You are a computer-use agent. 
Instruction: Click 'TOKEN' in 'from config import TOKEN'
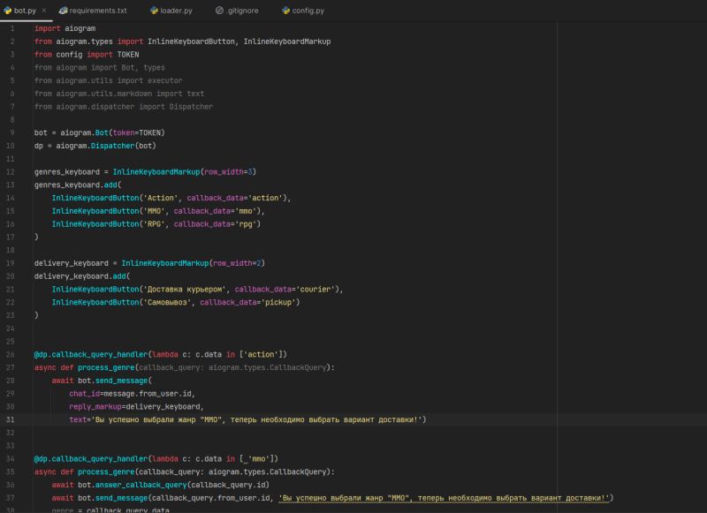pyautogui.click(x=128, y=55)
